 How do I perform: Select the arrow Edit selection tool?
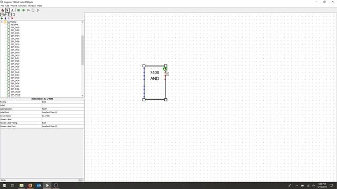[x=7, y=10]
